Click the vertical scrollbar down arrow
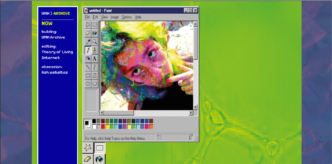Image resolution: width=332 pixels, height=164 pixels. click(195, 107)
